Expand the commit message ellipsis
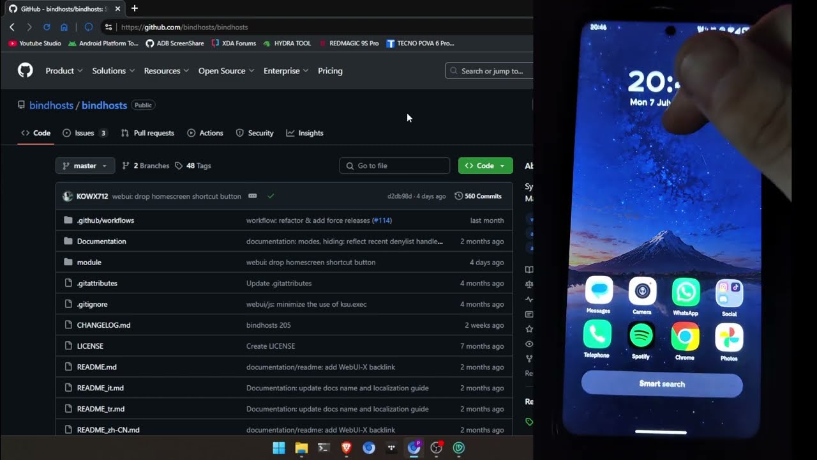 (x=253, y=196)
